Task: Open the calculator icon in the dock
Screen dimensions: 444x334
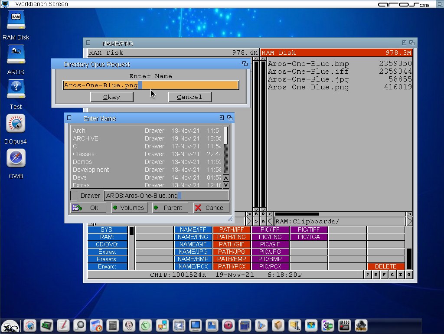Action: (x=113, y=325)
